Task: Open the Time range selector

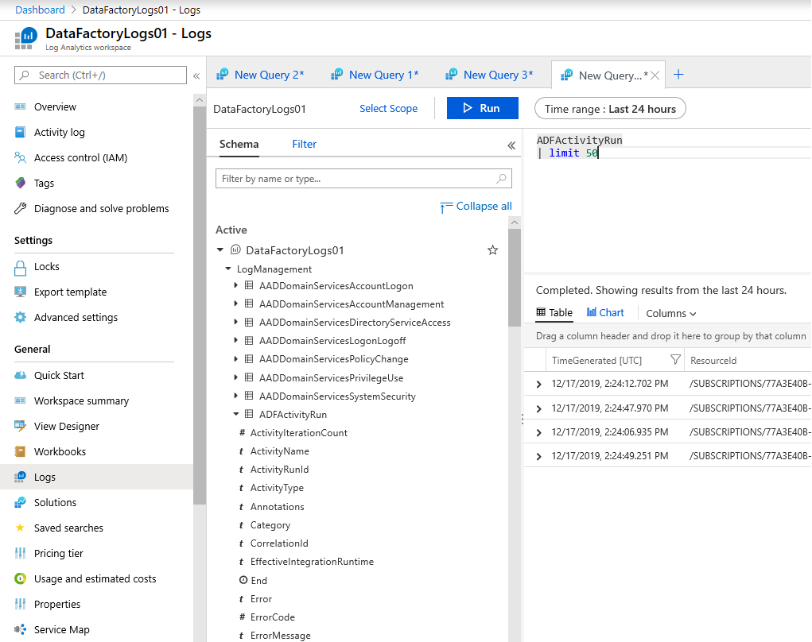Action: point(610,109)
